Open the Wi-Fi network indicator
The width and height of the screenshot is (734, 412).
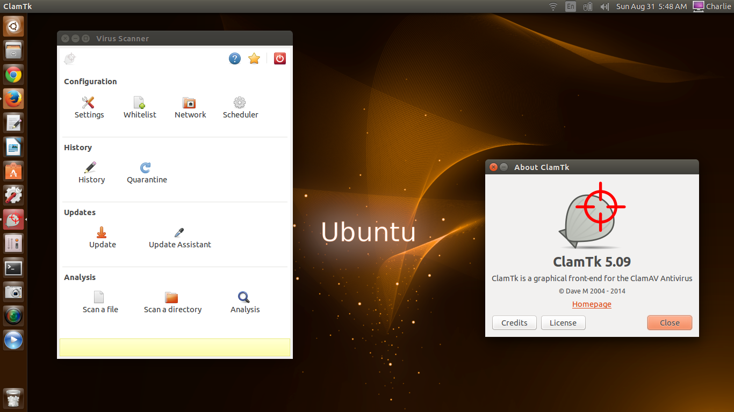coord(553,6)
